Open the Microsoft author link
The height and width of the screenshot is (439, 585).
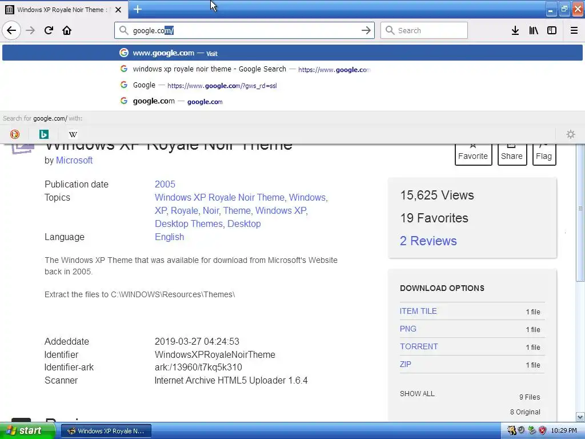(74, 160)
